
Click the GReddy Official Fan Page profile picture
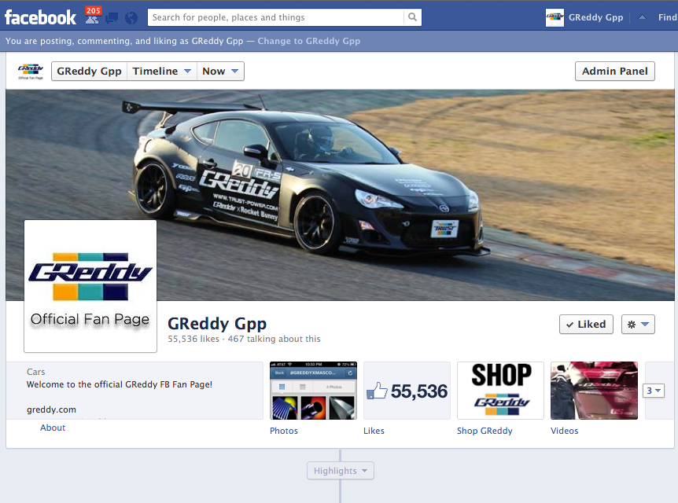point(90,286)
